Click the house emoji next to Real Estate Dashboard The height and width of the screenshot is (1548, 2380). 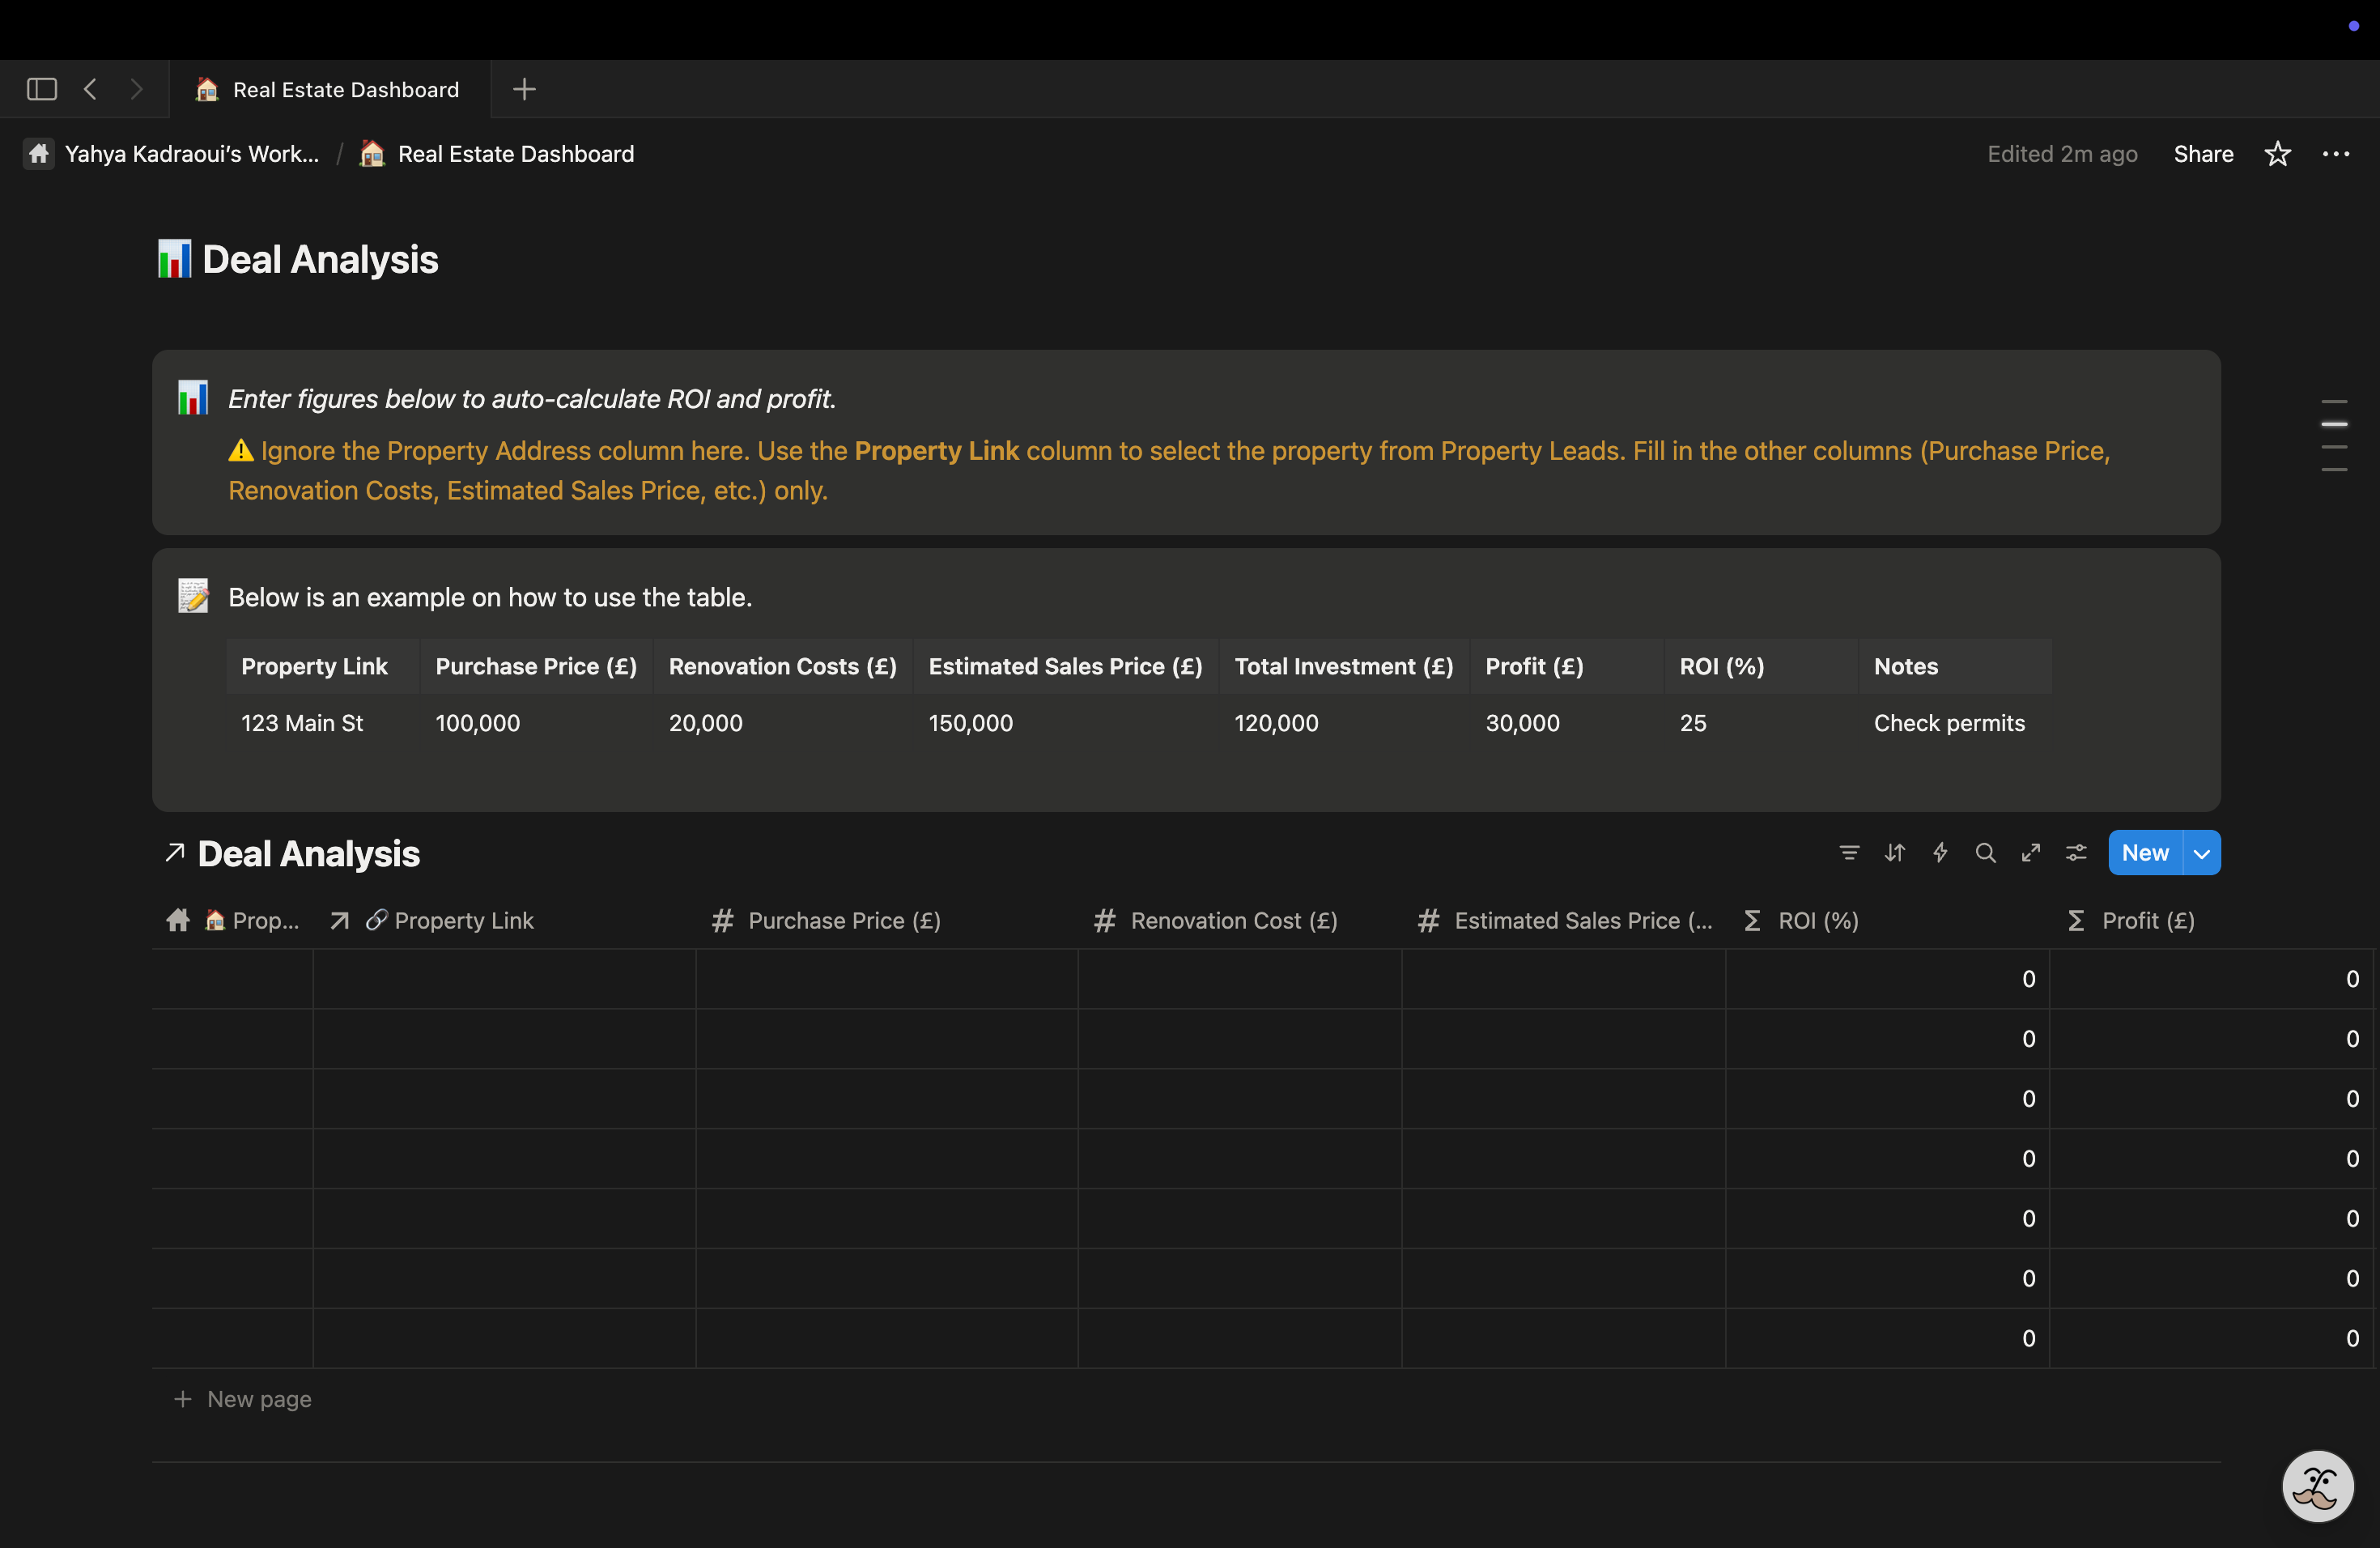(x=372, y=153)
